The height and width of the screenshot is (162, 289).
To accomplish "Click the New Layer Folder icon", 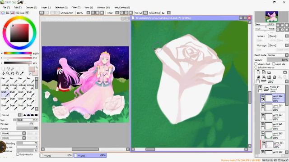I will [269, 72].
